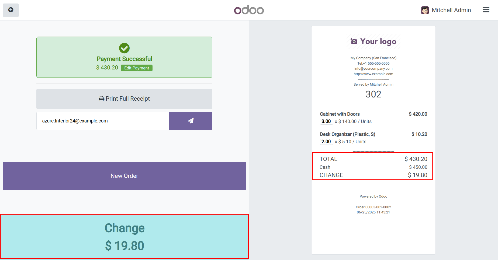Click the camera icon on receipt logo
The height and width of the screenshot is (260, 498).
tap(354, 41)
